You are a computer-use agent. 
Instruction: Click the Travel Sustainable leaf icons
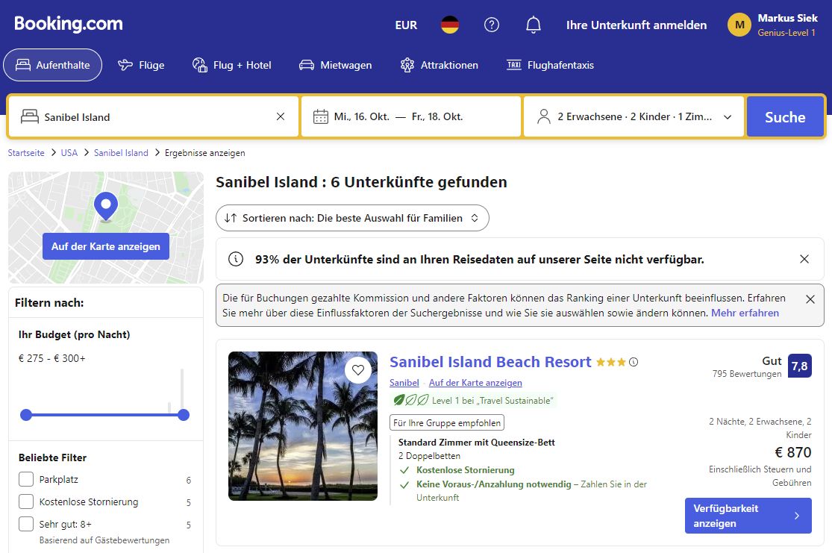(410, 400)
